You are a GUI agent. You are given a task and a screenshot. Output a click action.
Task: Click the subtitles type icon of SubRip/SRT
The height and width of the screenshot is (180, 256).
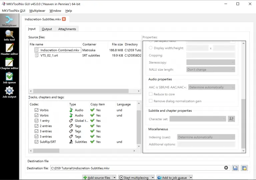coord(71,142)
